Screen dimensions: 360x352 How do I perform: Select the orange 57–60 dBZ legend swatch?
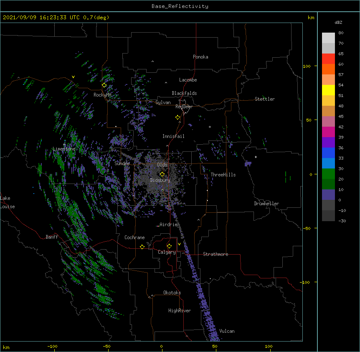click(328, 69)
